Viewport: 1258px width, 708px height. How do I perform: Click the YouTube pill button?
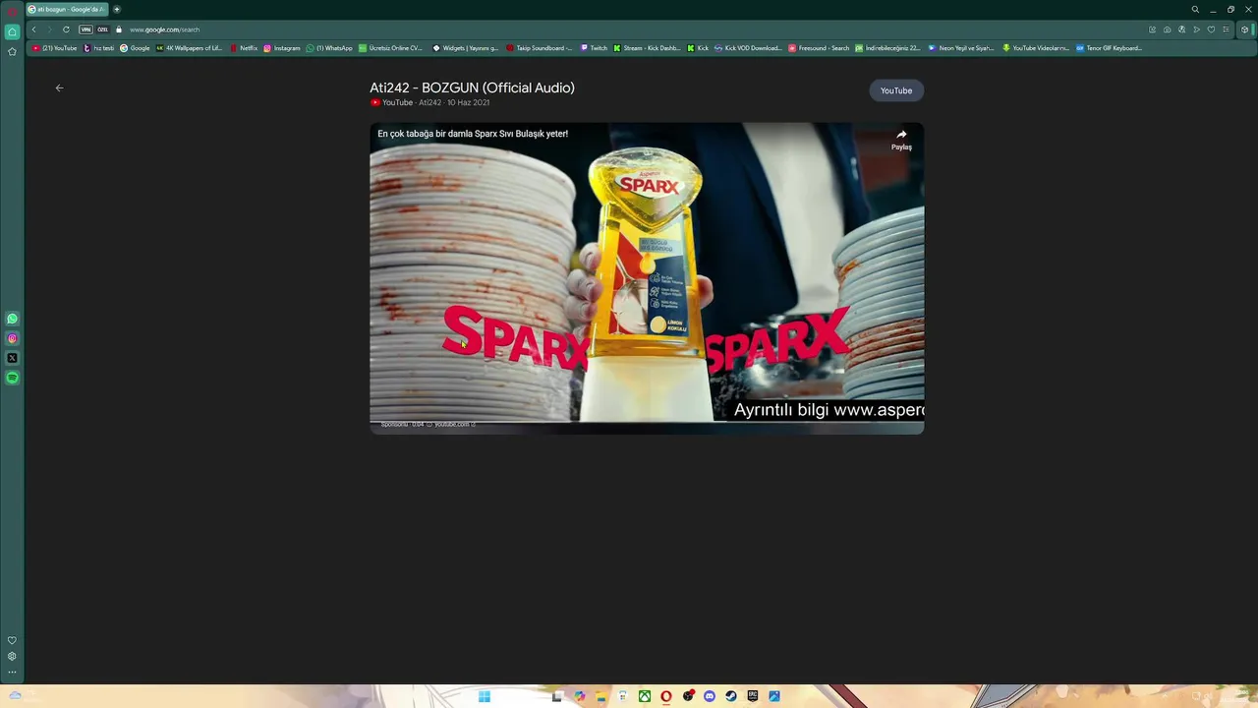click(x=896, y=90)
